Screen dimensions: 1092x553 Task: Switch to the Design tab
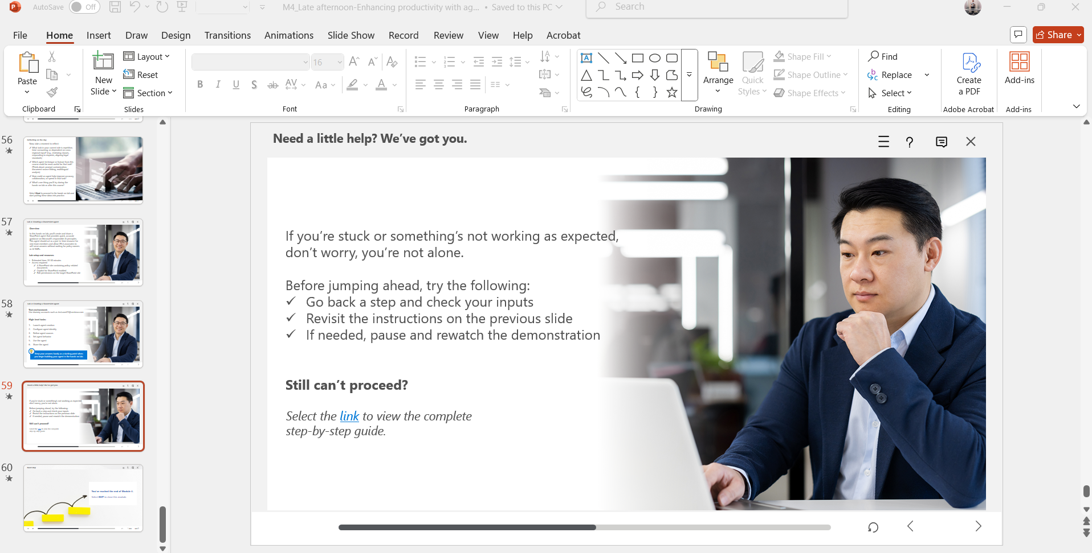point(176,35)
